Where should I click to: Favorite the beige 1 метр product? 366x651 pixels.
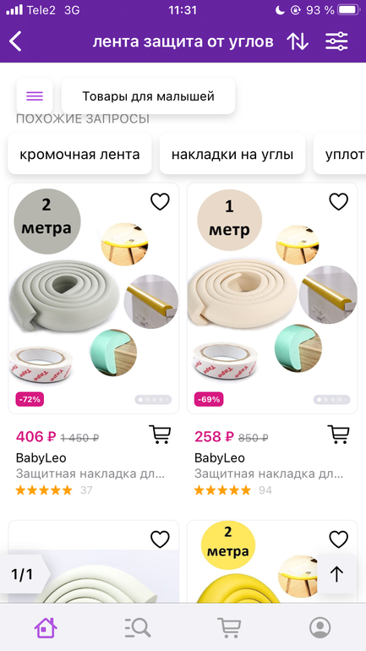pyautogui.click(x=339, y=202)
